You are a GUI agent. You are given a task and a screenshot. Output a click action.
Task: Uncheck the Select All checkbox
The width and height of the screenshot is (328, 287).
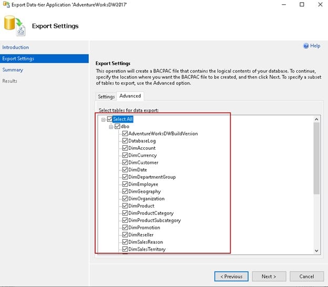coord(110,119)
